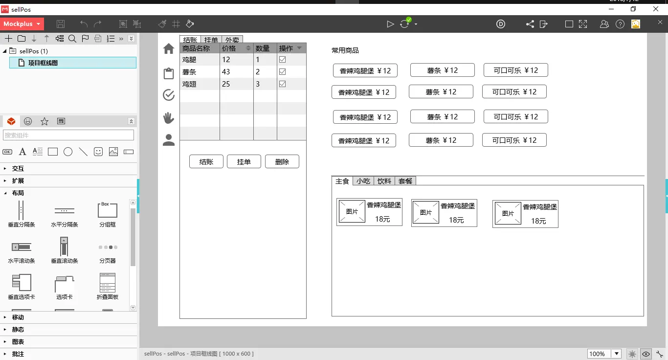Open sync options dropdown arrow

point(416,24)
